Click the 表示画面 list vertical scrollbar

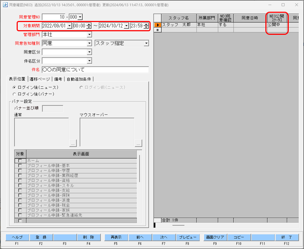click(x=140, y=168)
